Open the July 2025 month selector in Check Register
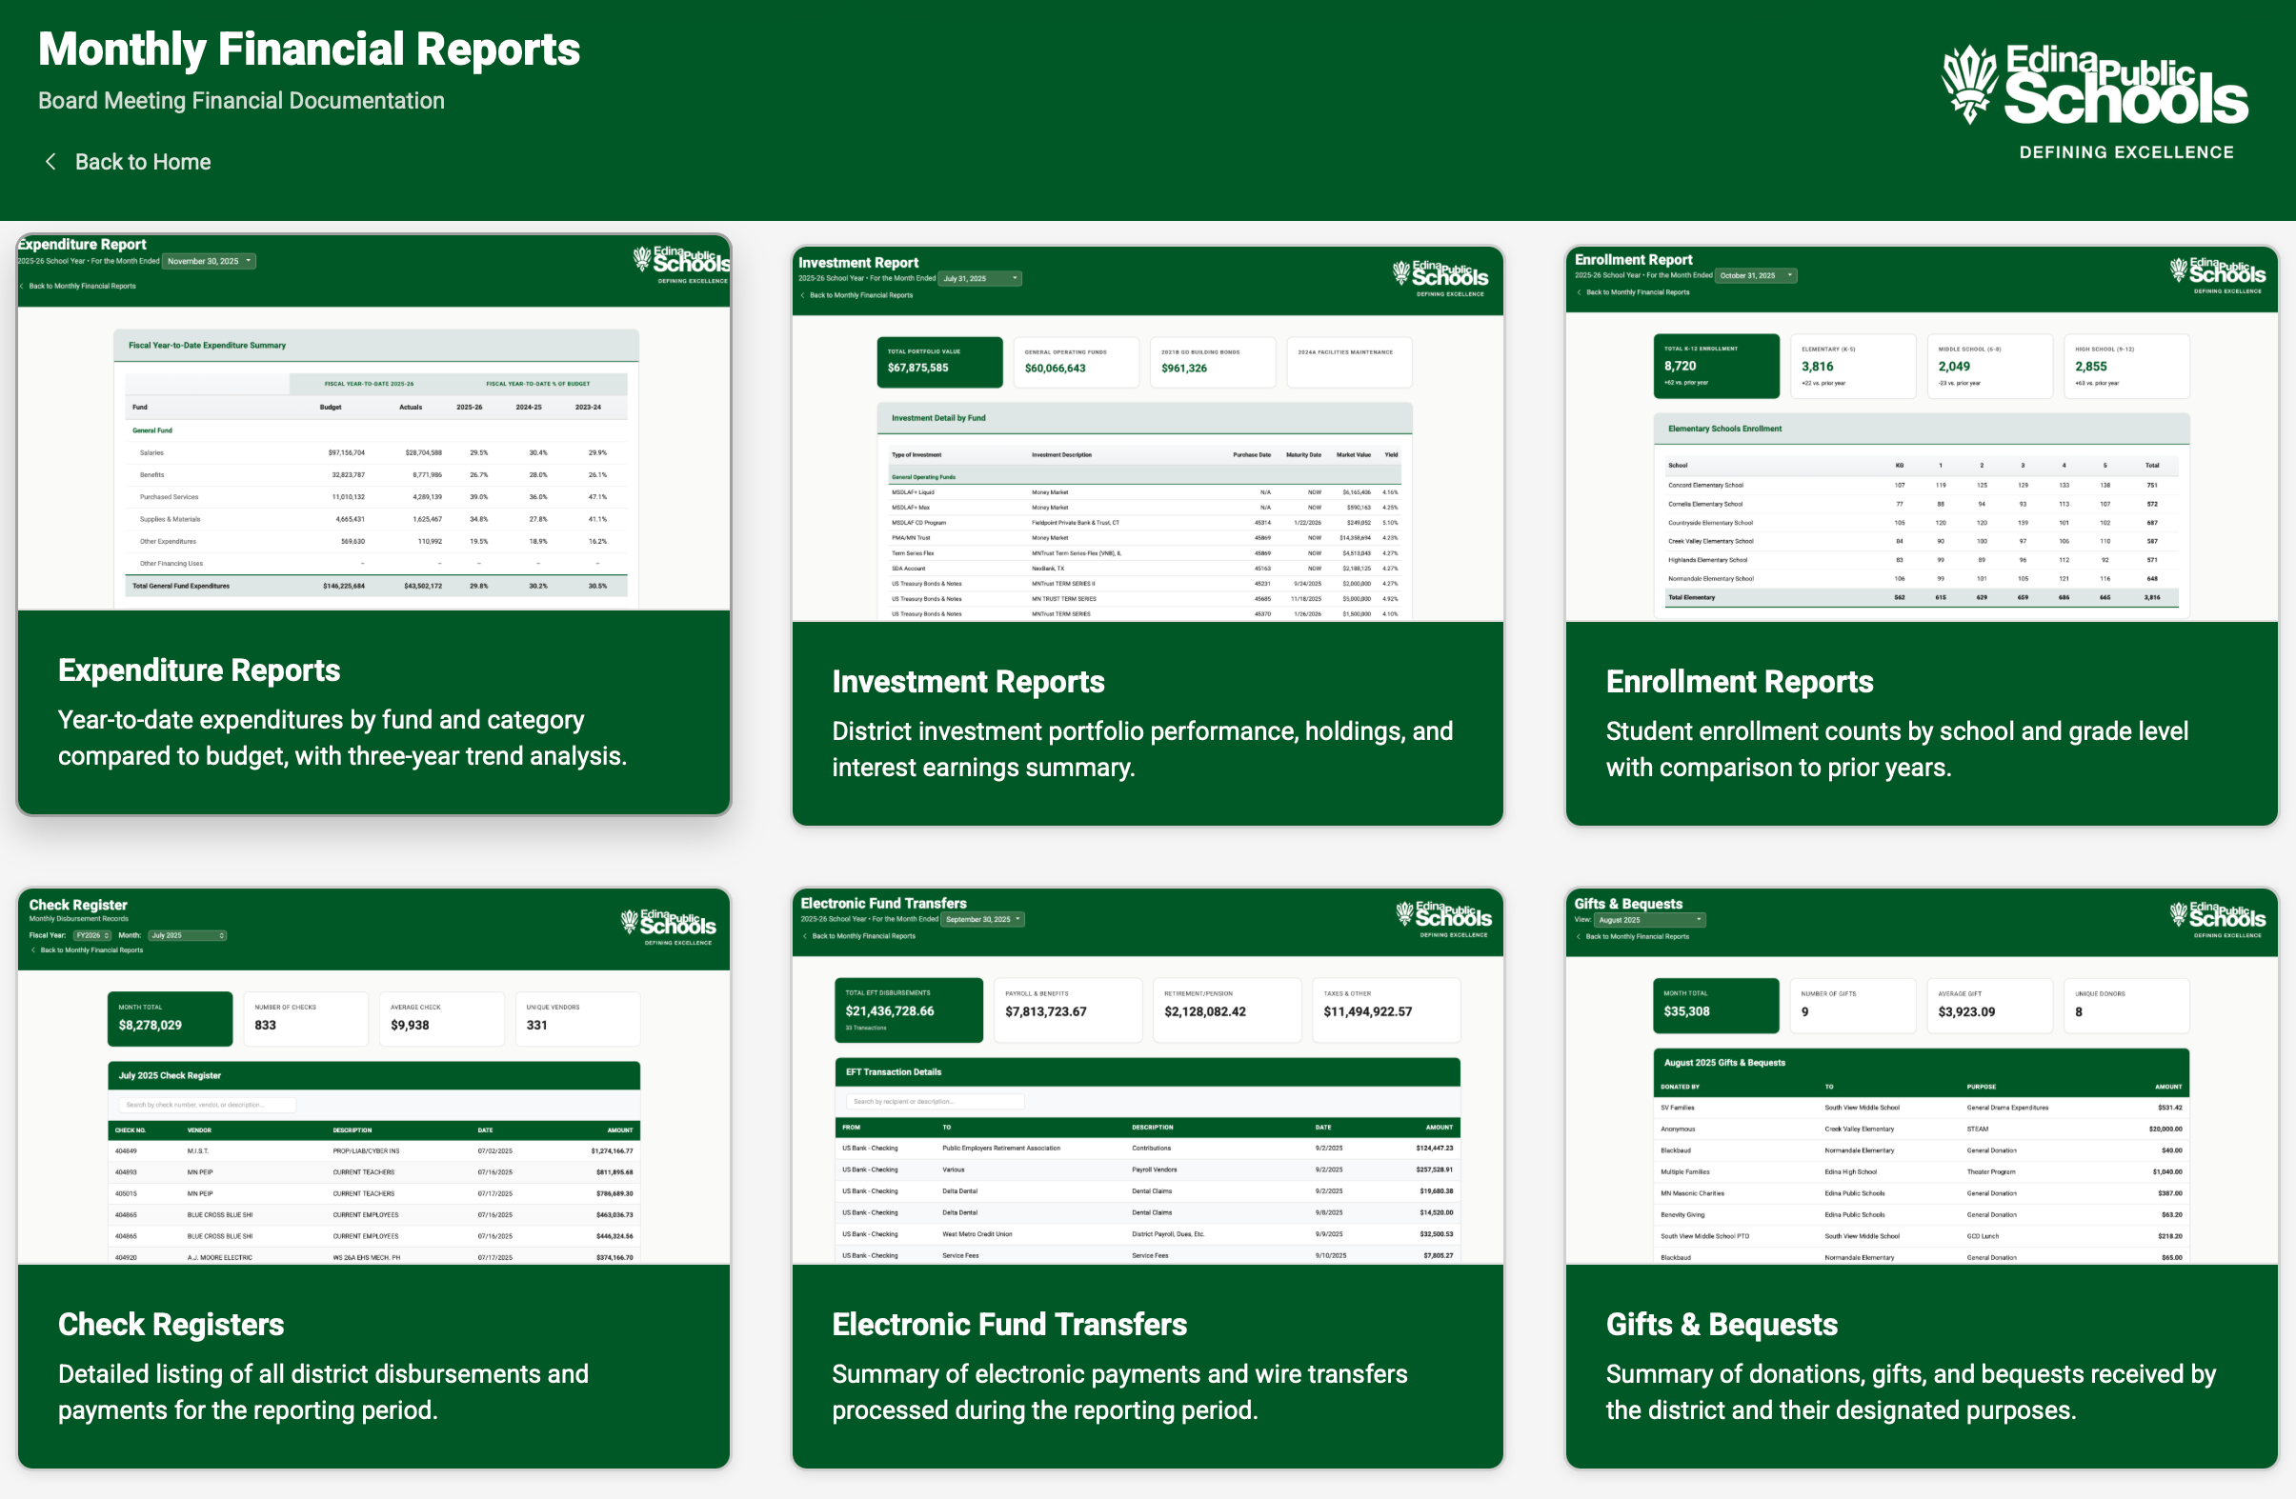This screenshot has width=2296, height=1499. (187, 934)
